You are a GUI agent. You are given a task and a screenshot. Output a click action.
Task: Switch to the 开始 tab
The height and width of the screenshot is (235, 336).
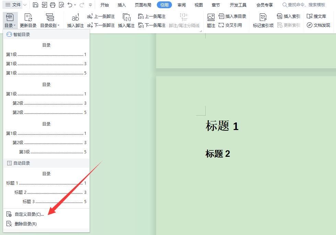[x=105, y=5]
